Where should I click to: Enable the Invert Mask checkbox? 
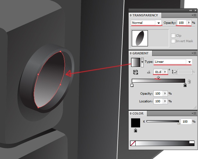point(173,41)
